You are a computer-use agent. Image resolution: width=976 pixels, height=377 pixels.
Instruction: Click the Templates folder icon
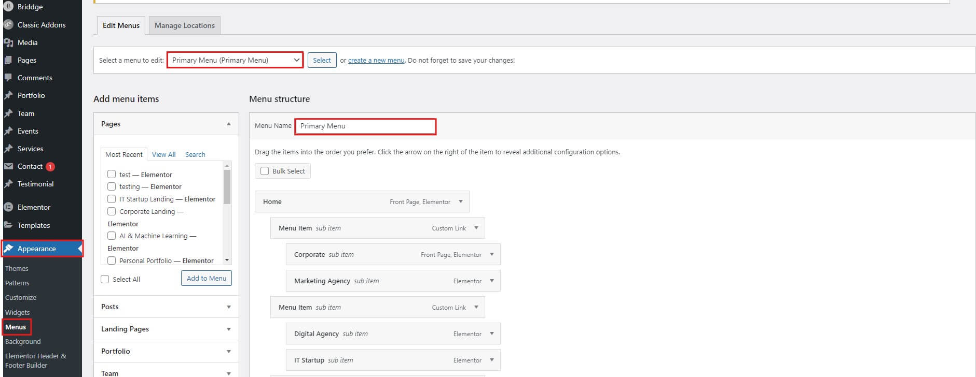tap(8, 225)
